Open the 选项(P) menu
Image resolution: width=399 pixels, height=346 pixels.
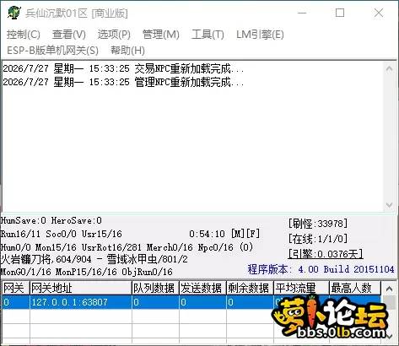click(x=114, y=35)
